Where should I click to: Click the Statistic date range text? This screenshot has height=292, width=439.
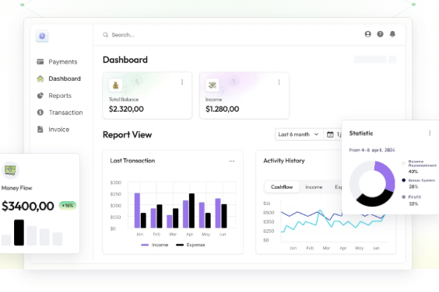372,150
